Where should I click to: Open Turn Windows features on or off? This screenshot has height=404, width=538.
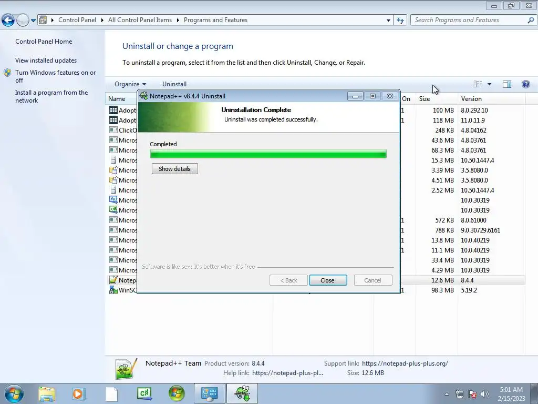pos(55,76)
